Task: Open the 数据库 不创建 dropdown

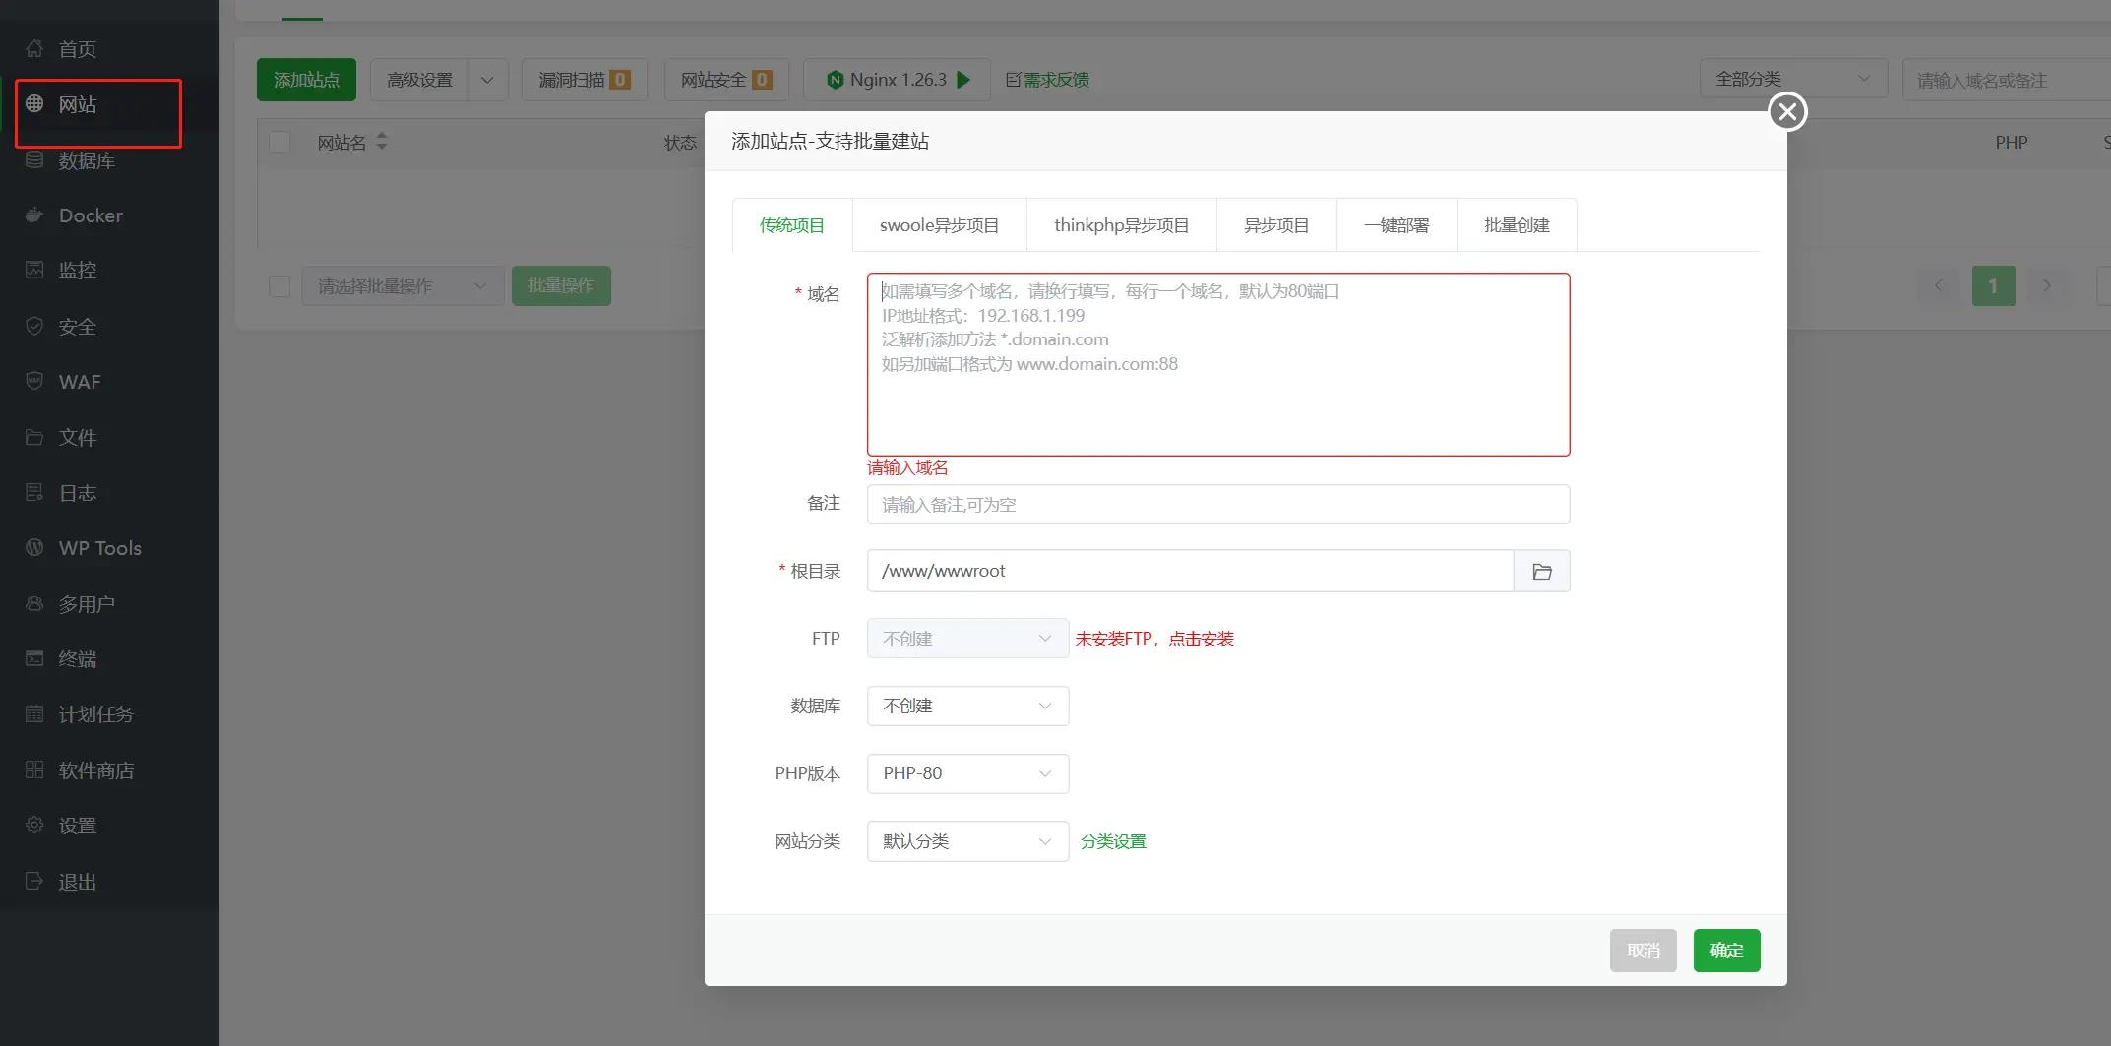Action: [967, 706]
